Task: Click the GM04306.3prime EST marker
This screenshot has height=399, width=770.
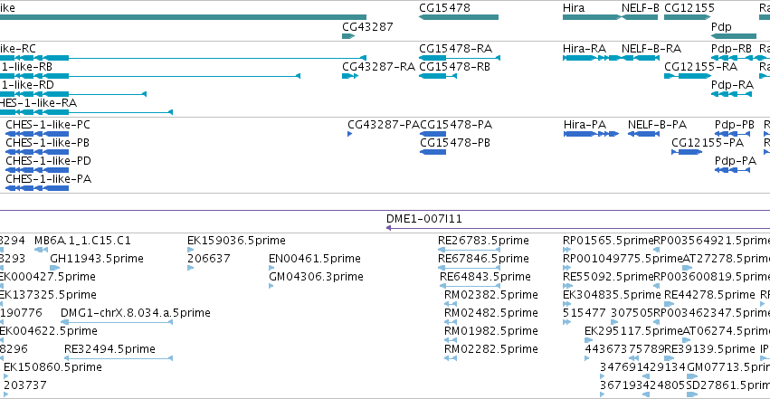Action: [x=271, y=286]
